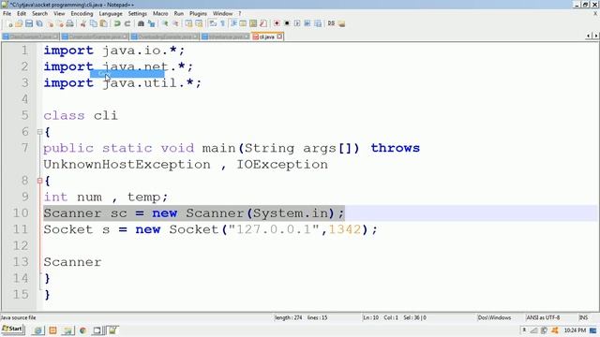The image size is (600, 337).
Task: Paste from clipboard using Paste icon
Action: click(x=103, y=23)
